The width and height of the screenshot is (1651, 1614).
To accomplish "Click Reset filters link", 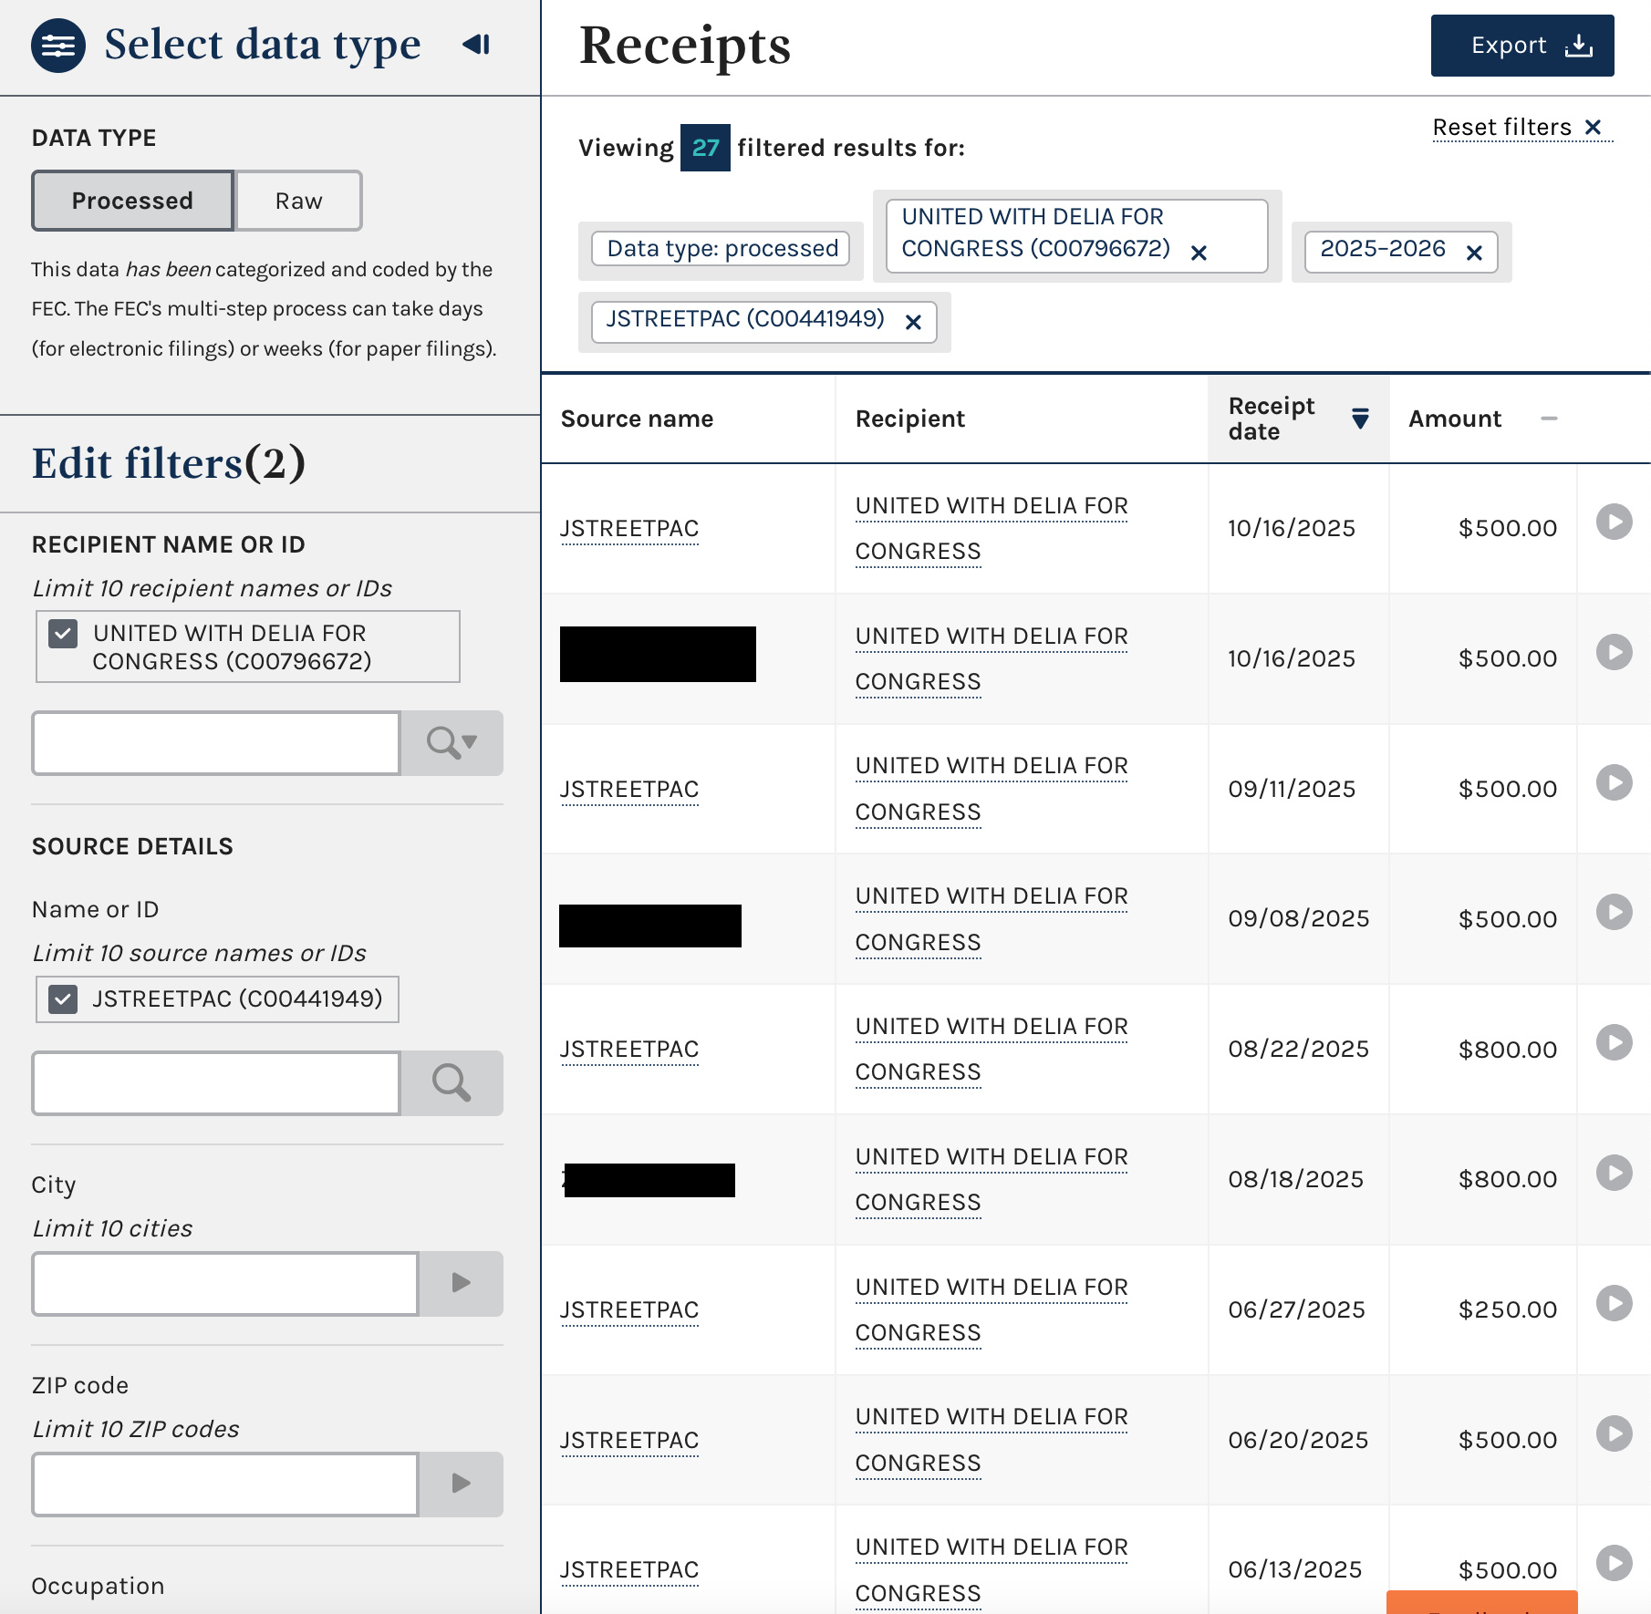I will [x=1516, y=127].
